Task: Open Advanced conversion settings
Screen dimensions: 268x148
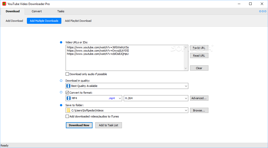Action: click(199, 98)
